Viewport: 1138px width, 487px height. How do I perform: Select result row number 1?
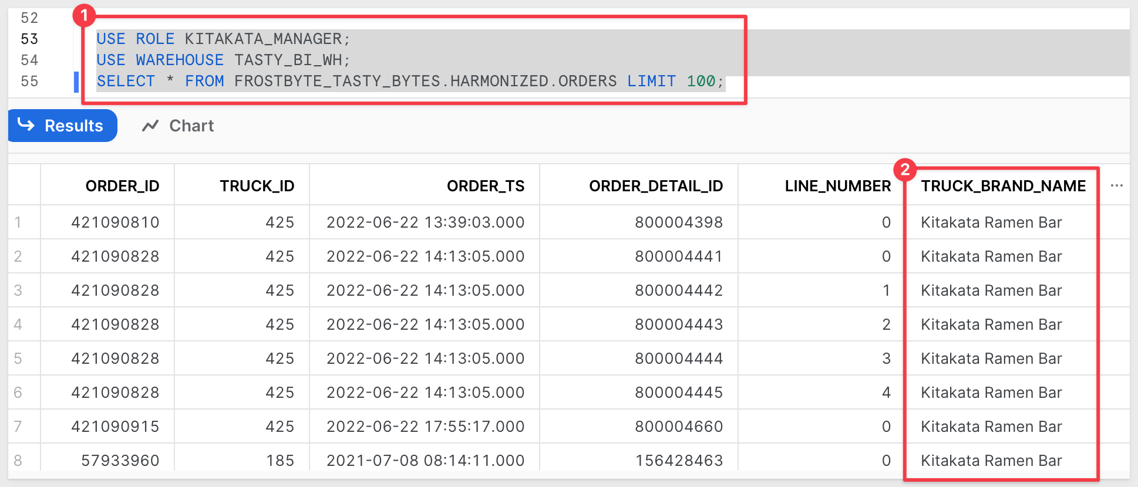click(18, 222)
